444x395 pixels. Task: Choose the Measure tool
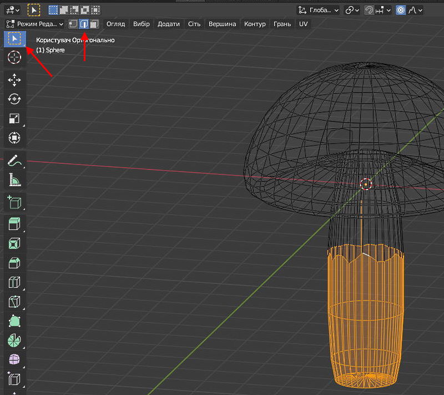coord(15,179)
